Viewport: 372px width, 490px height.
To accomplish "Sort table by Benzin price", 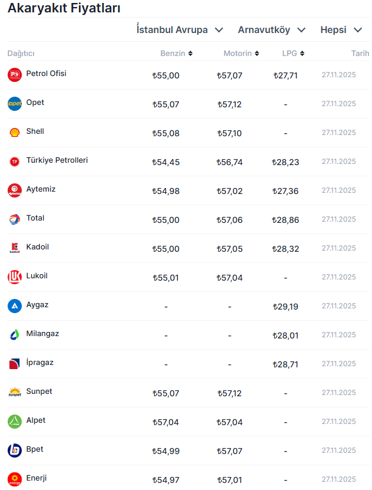I will (x=176, y=54).
